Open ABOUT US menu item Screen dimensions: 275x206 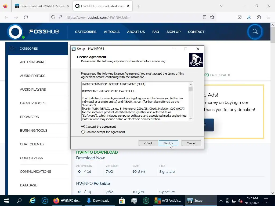pos(136,32)
